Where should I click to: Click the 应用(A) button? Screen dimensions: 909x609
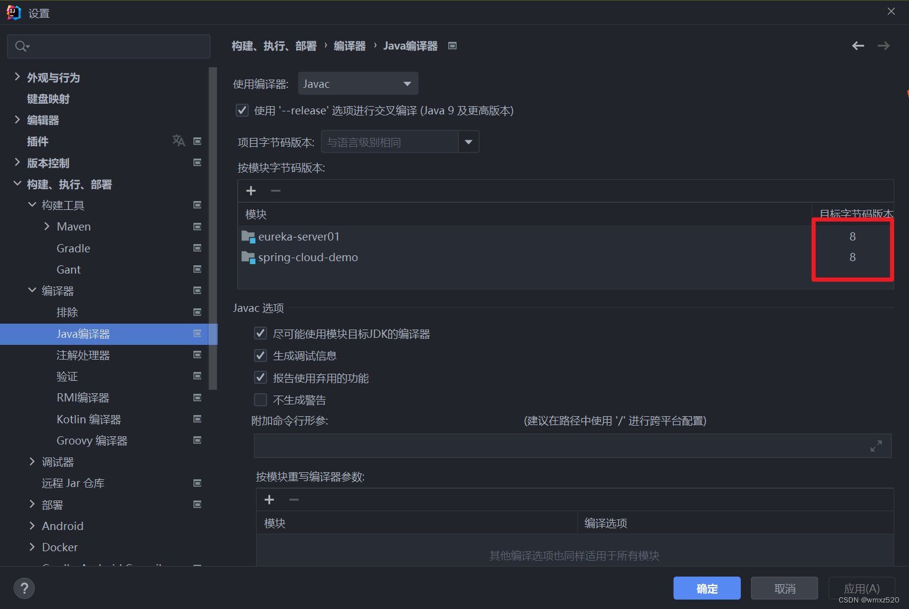click(x=862, y=588)
